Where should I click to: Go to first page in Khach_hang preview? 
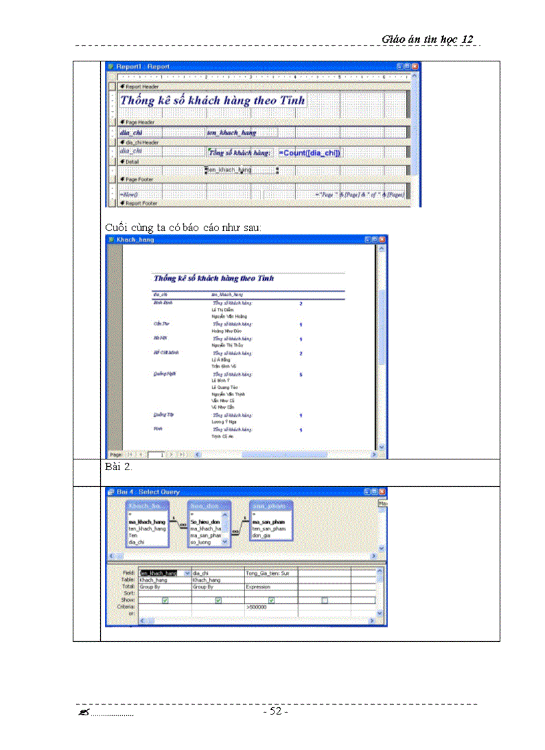[x=130, y=454]
